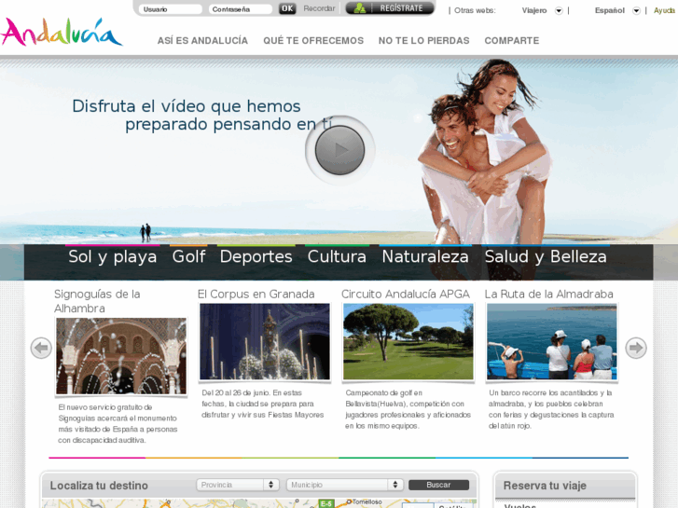Click the Signoguías description text

(118, 424)
